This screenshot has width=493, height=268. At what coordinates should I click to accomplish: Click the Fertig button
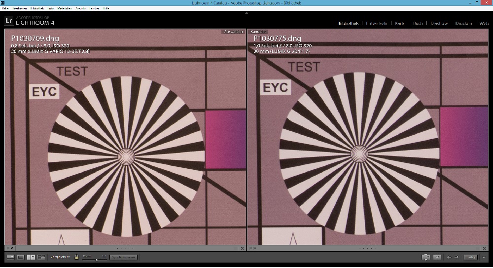[x=471, y=257]
